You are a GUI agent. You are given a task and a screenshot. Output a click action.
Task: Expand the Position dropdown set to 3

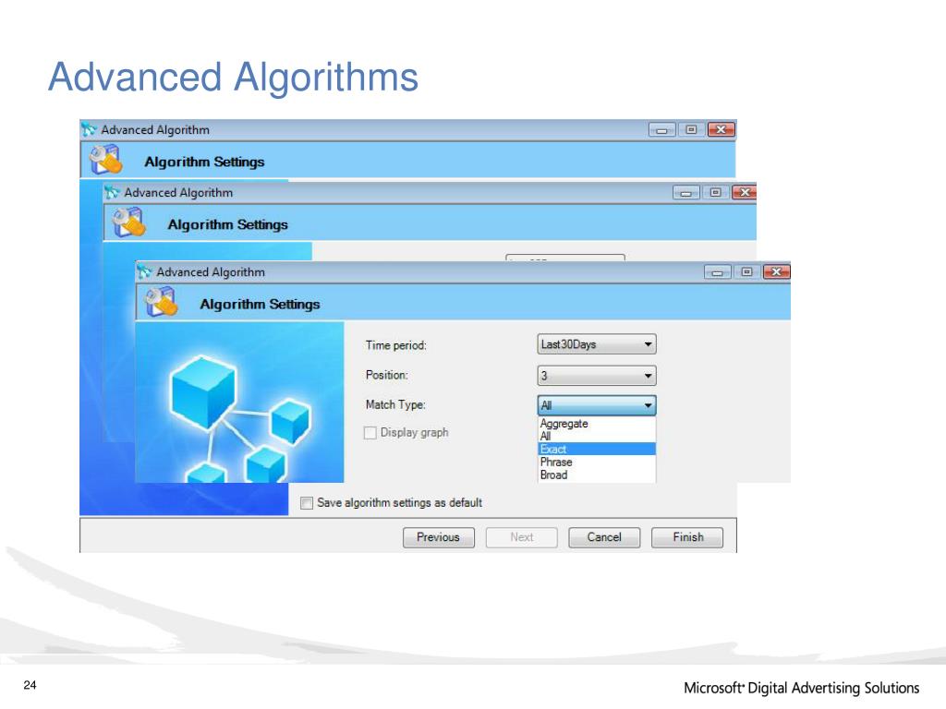(596, 376)
